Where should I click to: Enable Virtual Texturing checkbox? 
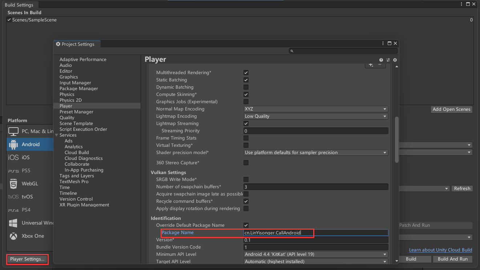(x=246, y=145)
